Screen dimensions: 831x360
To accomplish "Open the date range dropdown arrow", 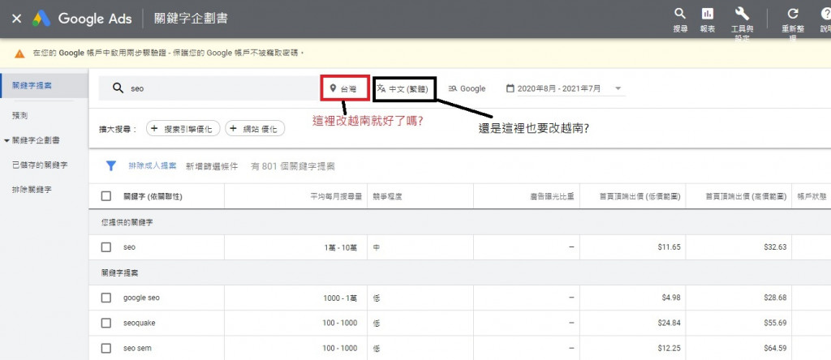I will click(x=618, y=88).
